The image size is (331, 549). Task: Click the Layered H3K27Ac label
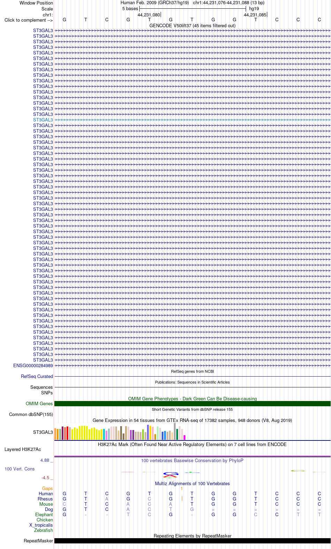[x=23, y=449]
